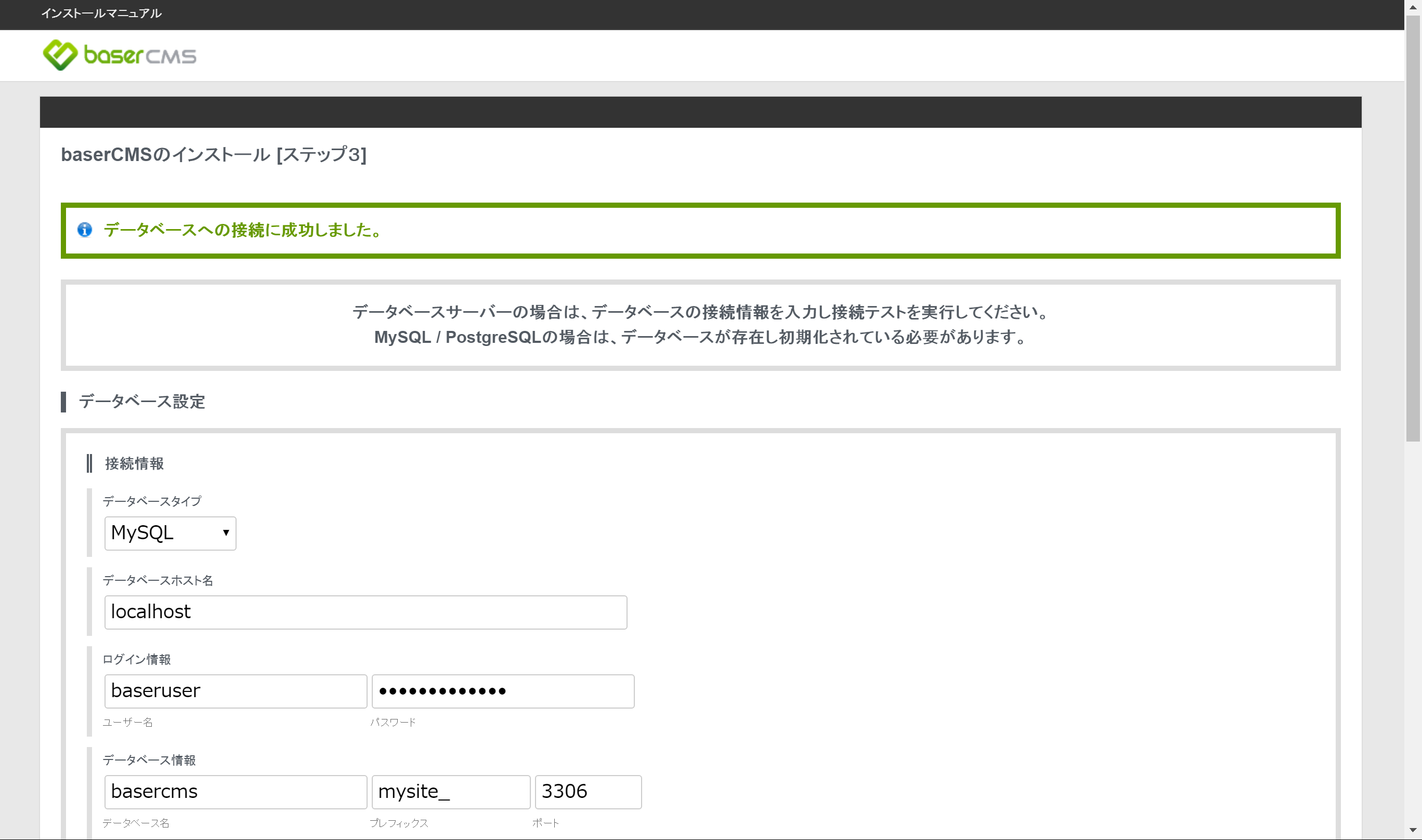Click the データベース設定 section heading
This screenshot has height=840, width=1422.
click(141, 402)
